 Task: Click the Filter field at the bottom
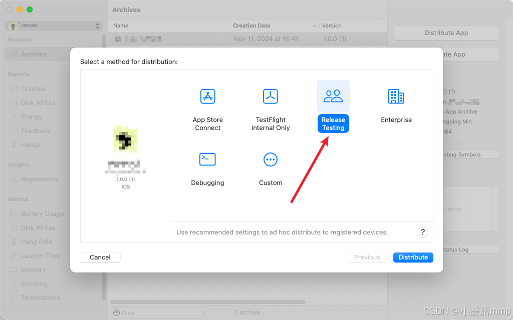click(x=157, y=313)
